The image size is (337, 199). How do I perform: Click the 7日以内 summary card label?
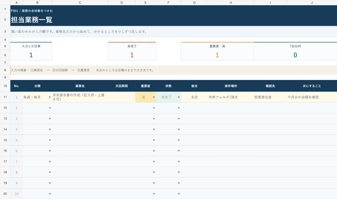pos(295,46)
